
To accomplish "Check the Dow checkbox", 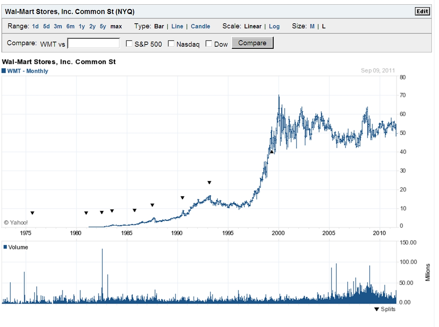I will pyautogui.click(x=209, y=44).
